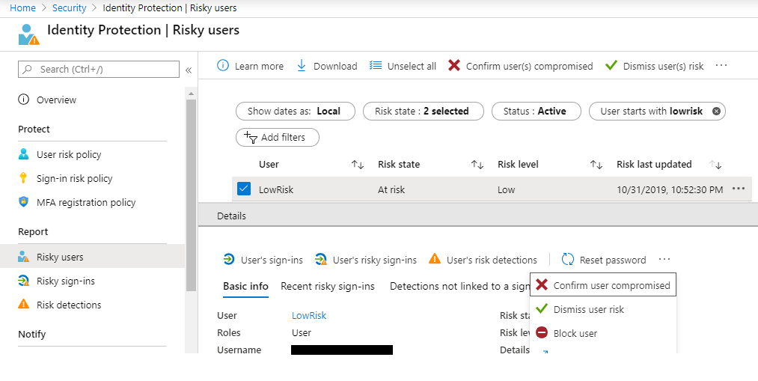Screen dimensions: 758x381
Task: Click the 'Low' risk level cell
Action: [x=506, y=189]
